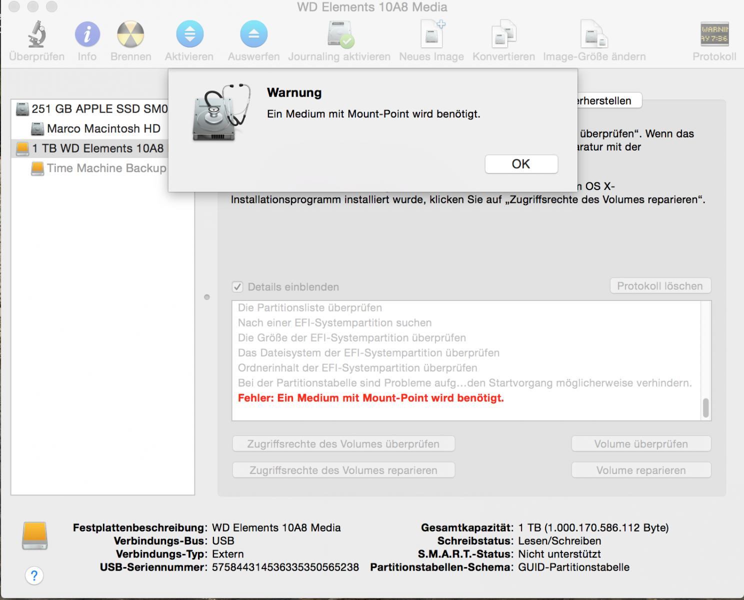Click Zugriffsrechte des Volumes überprüfen

(343, 444)
